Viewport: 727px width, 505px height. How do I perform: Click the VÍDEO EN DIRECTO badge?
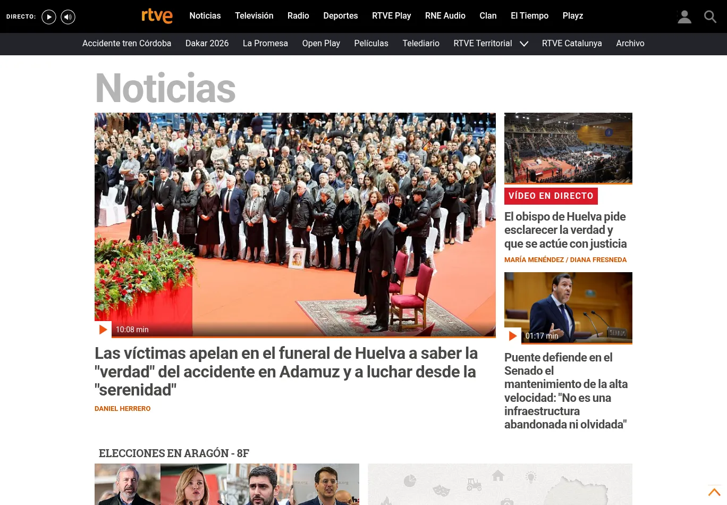click(551, 196)
